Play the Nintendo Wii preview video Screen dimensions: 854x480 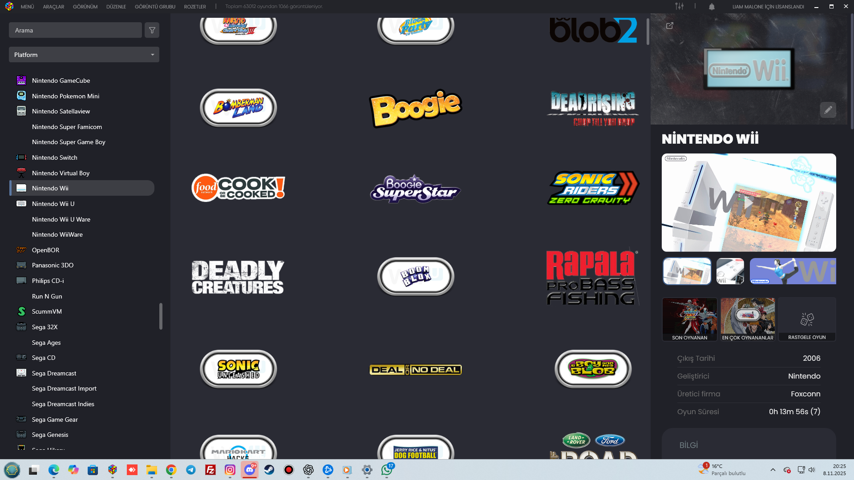pyautogui.click(x=749, y=203)
